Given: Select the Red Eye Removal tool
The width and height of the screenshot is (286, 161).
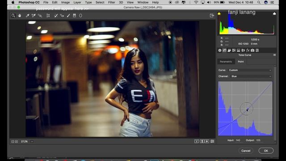Looking at the screenshot, I should click(62, 16).
